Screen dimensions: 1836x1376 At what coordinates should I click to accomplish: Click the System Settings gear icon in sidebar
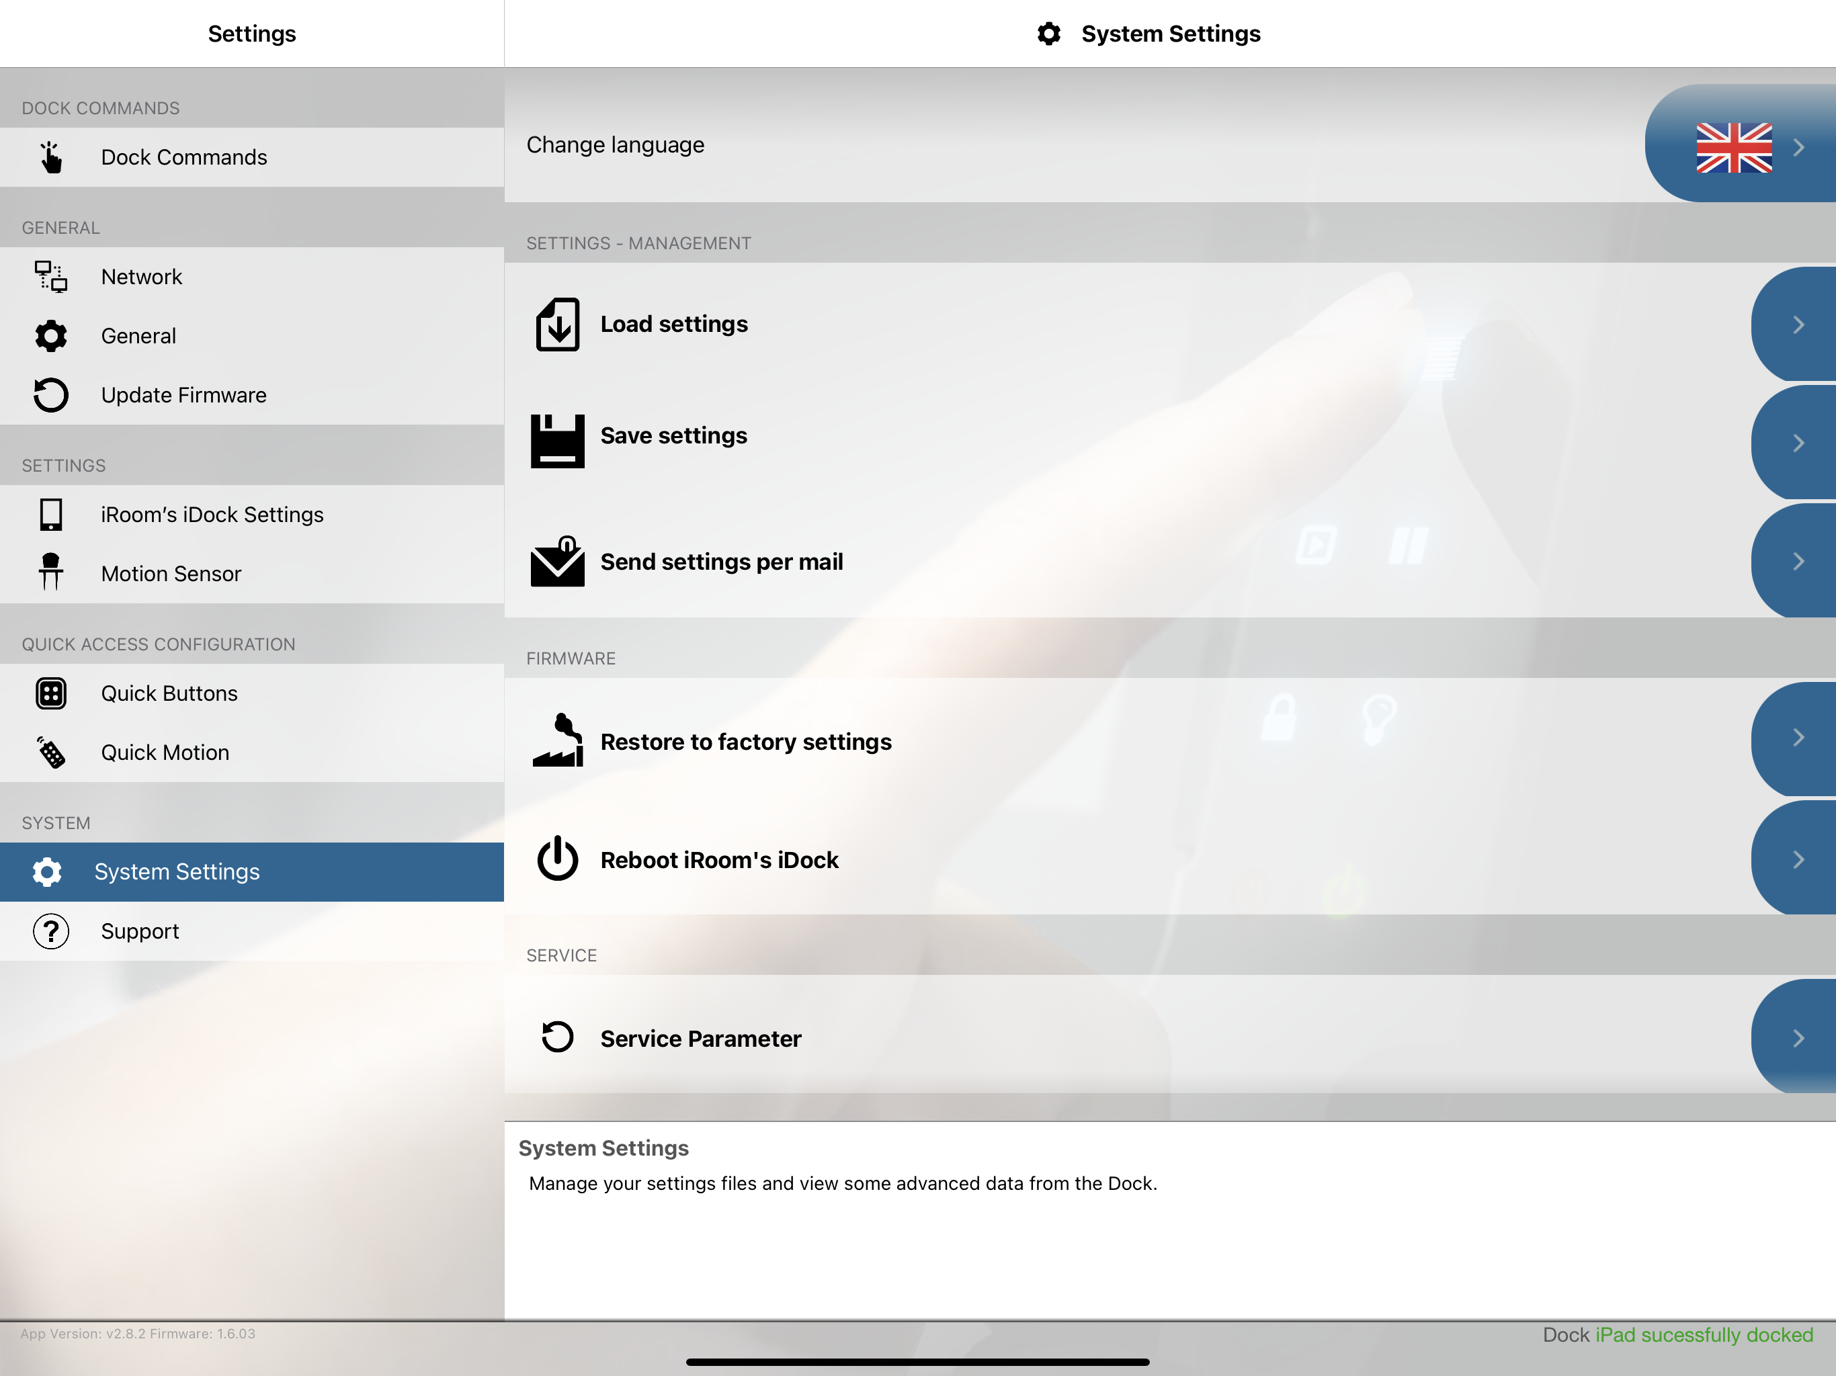pyautogui.click(x=47, y=871)
